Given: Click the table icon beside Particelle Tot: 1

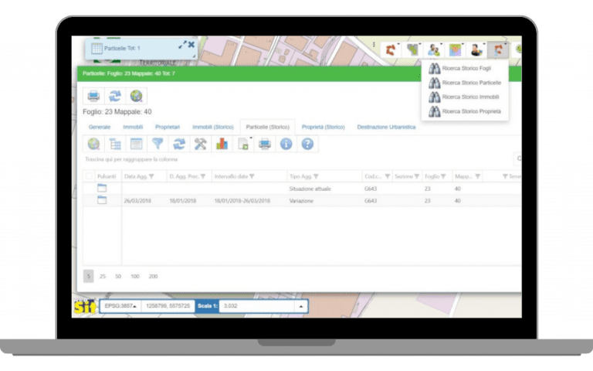Looking at the screenshot, I should [x=97, y=49].
